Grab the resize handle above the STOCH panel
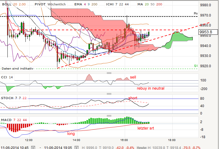The image size is (219, 149). pos(109,94)
